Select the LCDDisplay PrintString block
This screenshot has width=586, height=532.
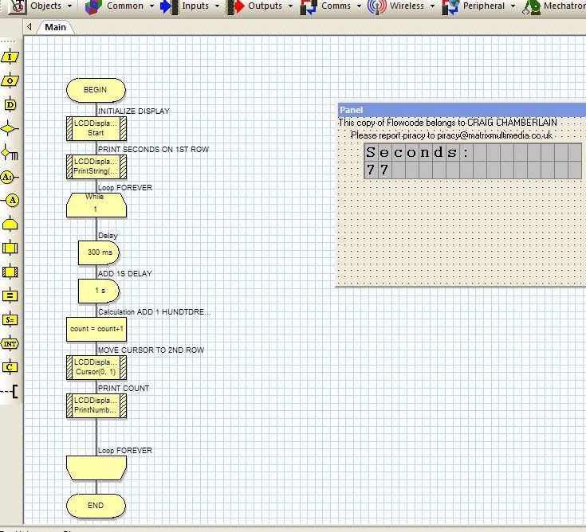96,166
